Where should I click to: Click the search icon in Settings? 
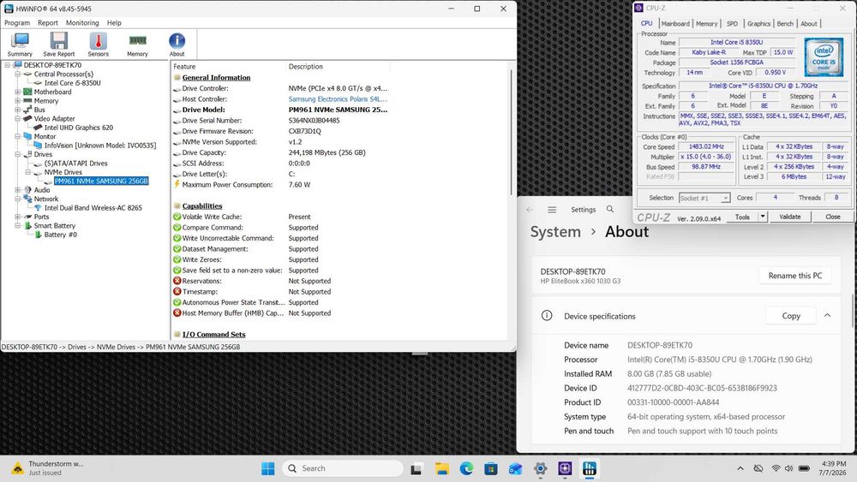[x=610, y=209]
